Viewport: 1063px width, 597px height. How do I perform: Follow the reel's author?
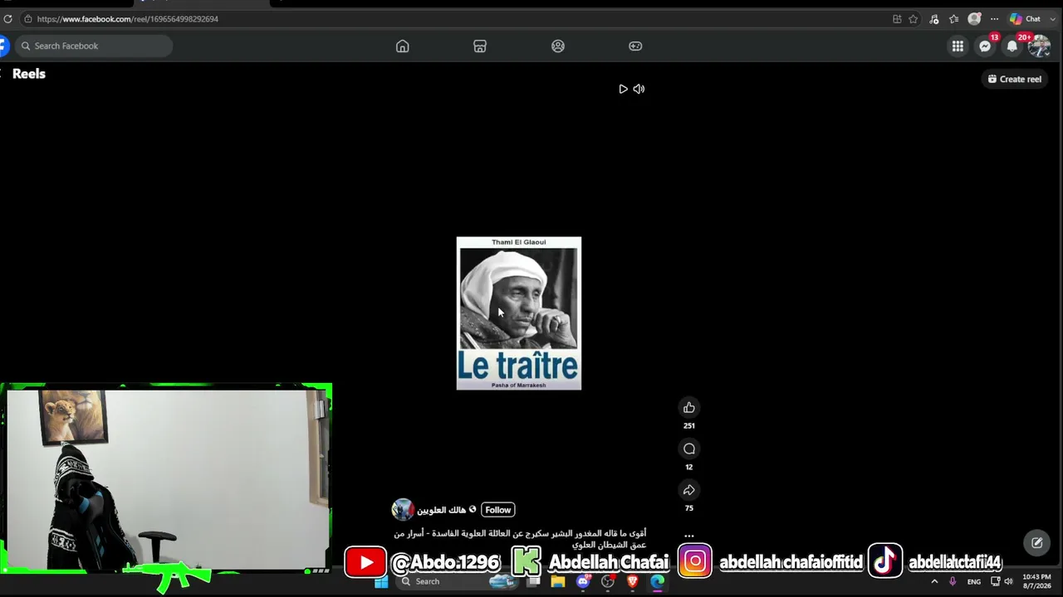click(x=497, y=510)
